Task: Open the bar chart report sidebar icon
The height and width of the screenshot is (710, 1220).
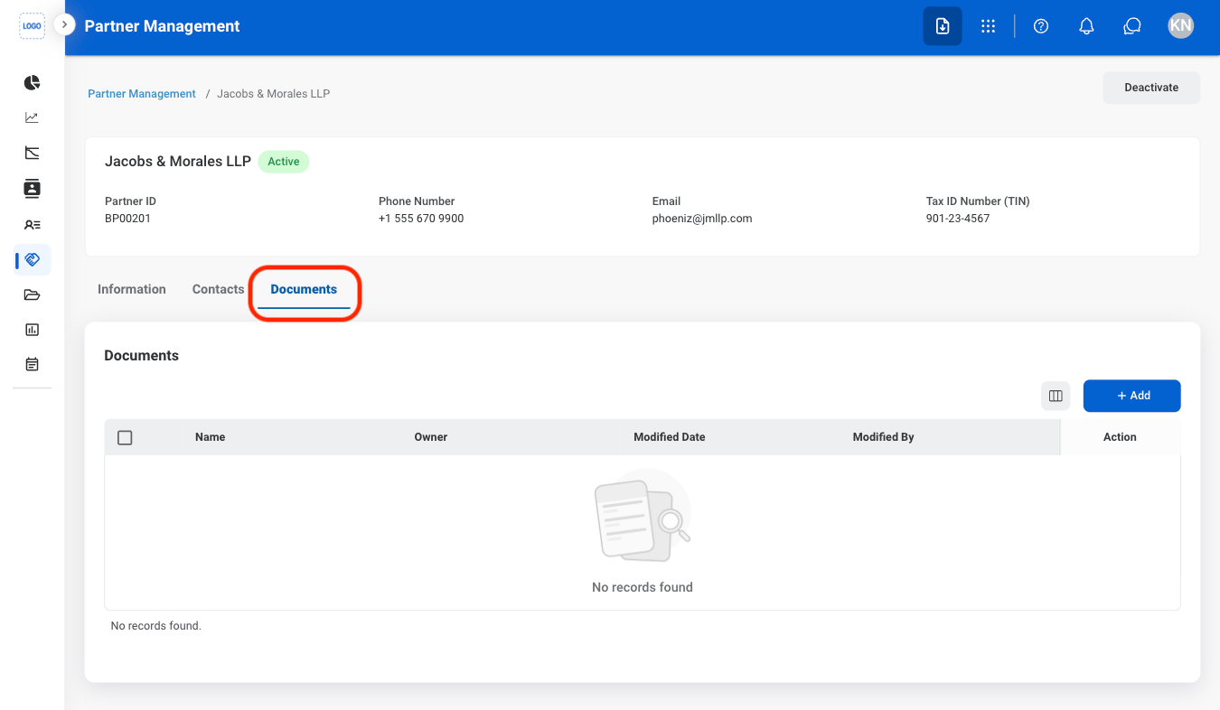Action: pos(32,330)
